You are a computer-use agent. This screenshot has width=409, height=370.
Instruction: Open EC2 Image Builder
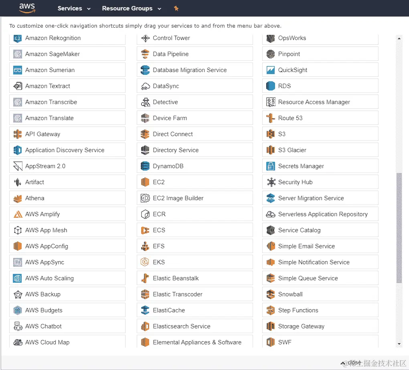195,198
